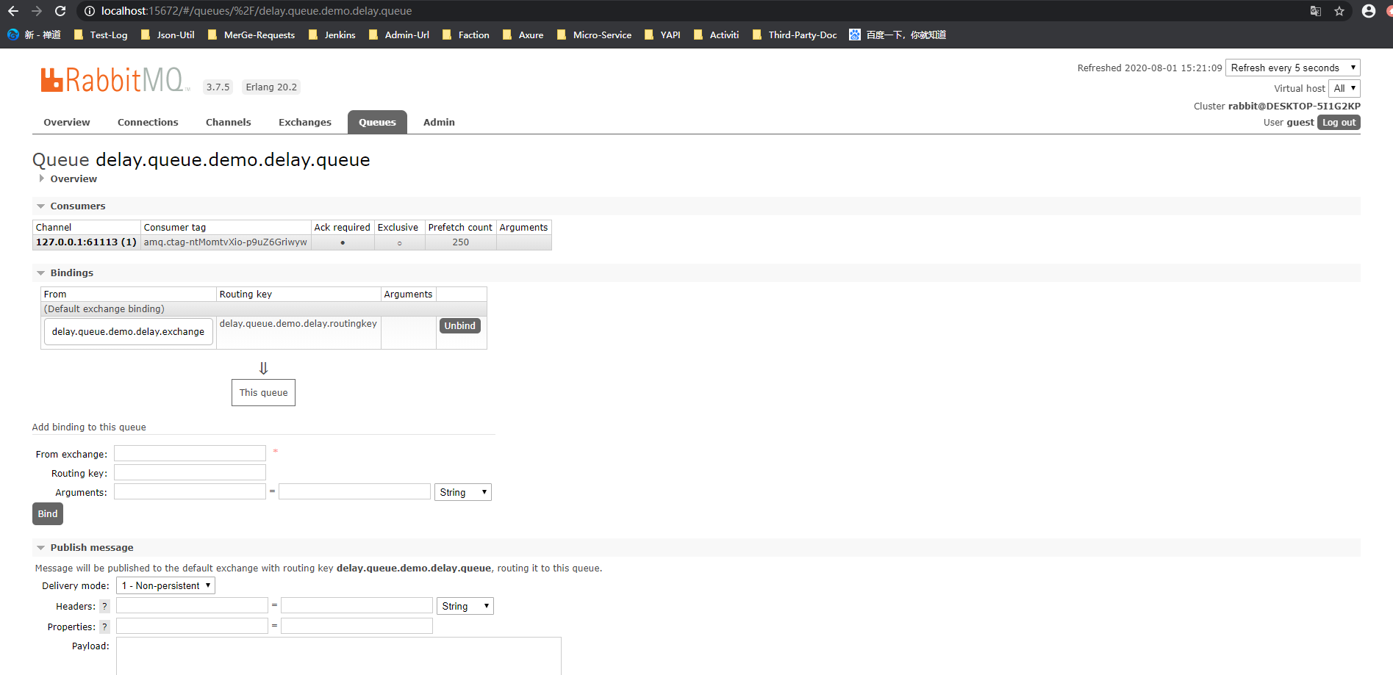Open the Faction bookmark folder
This screenshot has height=675, width=1393.
pyautogui.click(x=466, y=35)
